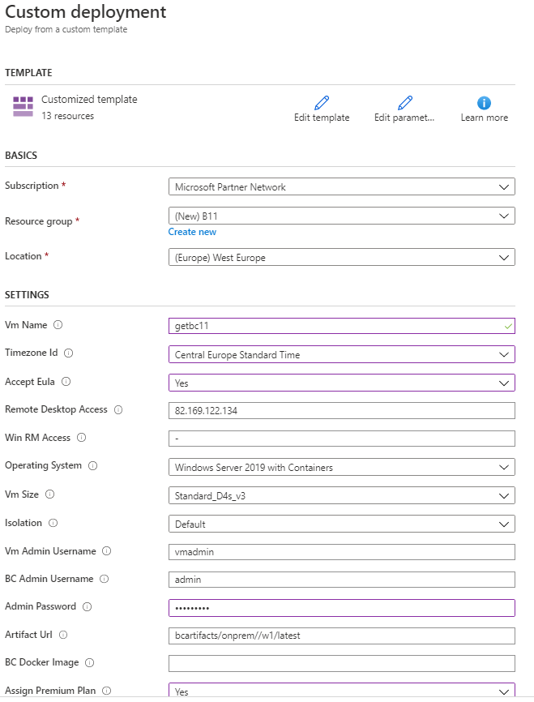The image size is (534, 702).
Task: Click the info icon beside Timezone Id
Action: pyautogui.click(x=67, y=353)
